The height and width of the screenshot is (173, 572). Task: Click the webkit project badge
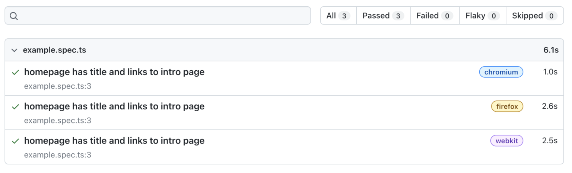(506, 141)
